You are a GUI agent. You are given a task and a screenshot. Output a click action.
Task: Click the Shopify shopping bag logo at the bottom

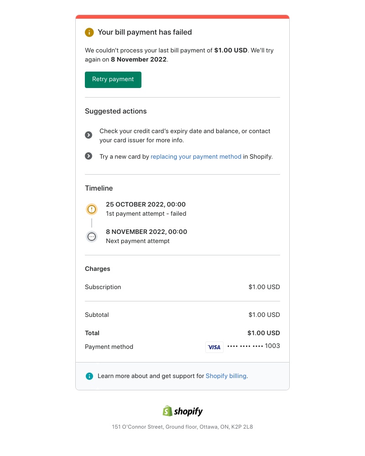click(167, 410)
